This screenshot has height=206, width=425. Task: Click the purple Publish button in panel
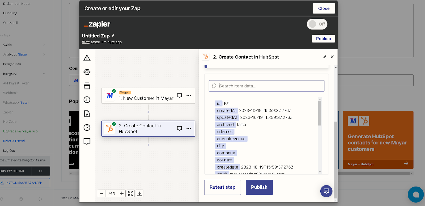tap(259, 187)
